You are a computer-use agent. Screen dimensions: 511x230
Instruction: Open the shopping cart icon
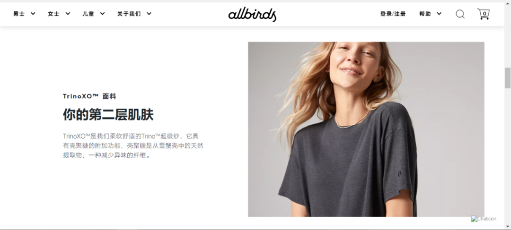click(x=483, y=14)
